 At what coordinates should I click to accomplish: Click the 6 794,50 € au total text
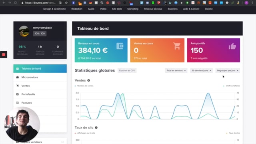coord(90,58)
